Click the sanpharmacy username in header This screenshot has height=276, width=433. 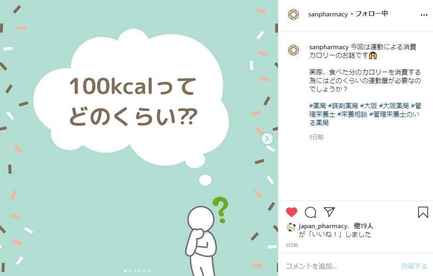(328, 14)
